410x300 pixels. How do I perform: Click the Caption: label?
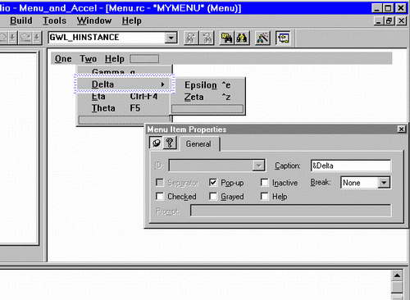288,166
